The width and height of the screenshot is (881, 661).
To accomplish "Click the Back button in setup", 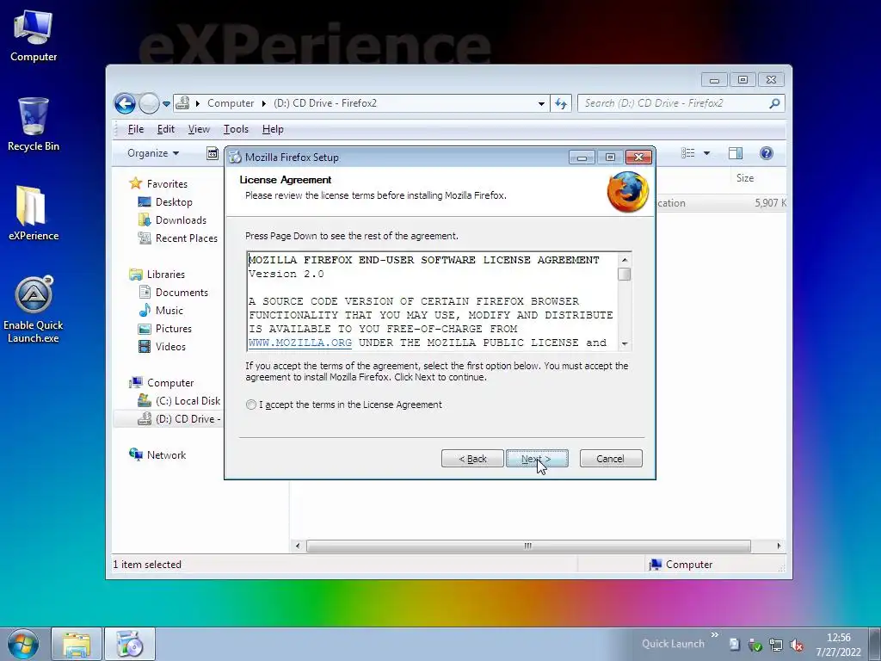I will click(x=472, y=459).
